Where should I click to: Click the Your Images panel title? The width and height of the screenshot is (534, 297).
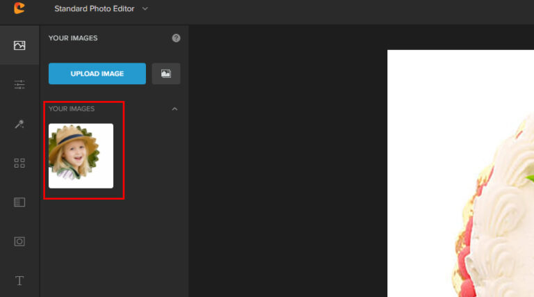pyautogui.click(x=73, y=38)
